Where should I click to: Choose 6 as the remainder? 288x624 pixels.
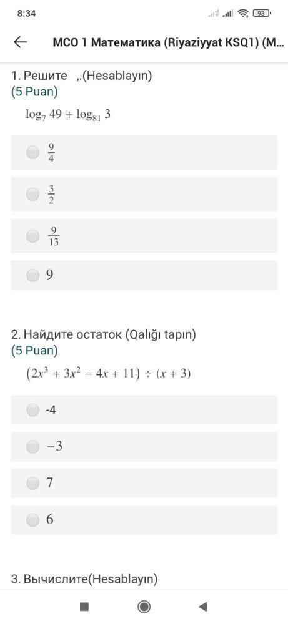click(x=144, y=520)
